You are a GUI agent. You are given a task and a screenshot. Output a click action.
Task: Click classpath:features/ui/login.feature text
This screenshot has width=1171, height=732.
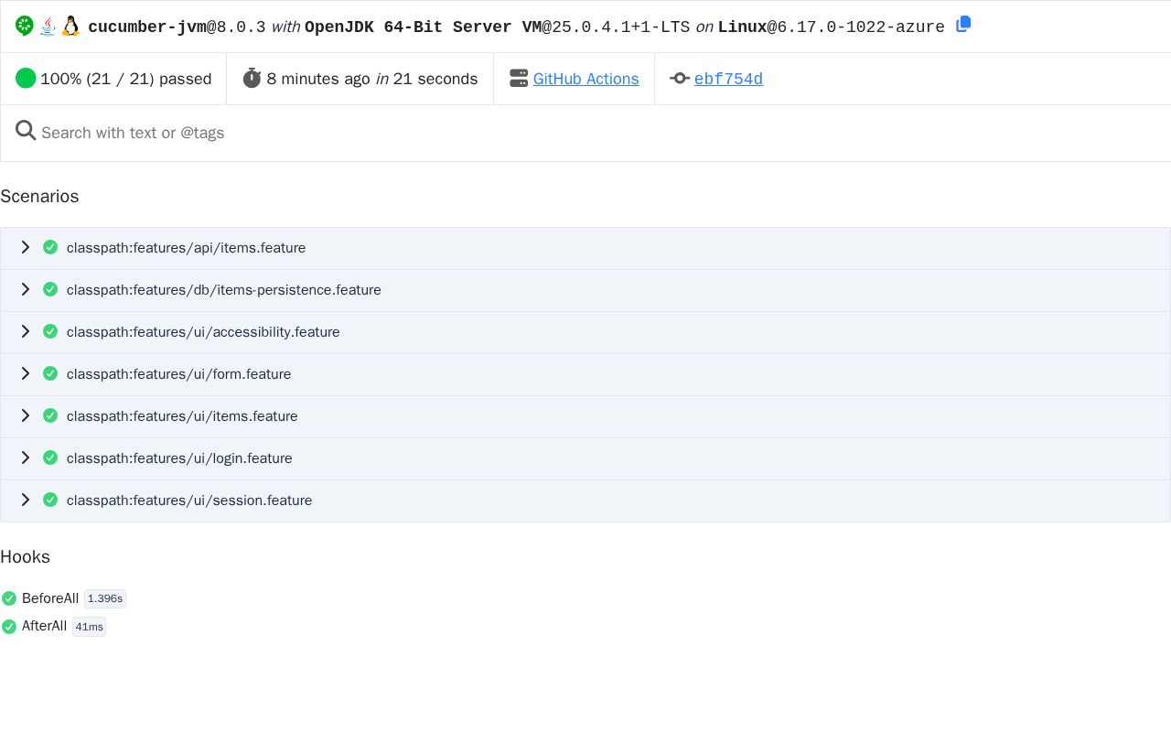tap(179, 458)
